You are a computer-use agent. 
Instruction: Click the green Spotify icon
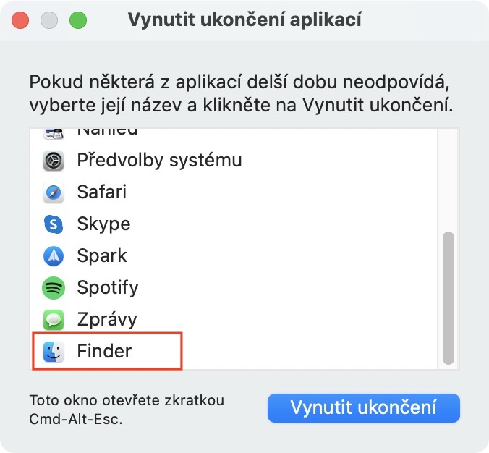pos(54,288)
